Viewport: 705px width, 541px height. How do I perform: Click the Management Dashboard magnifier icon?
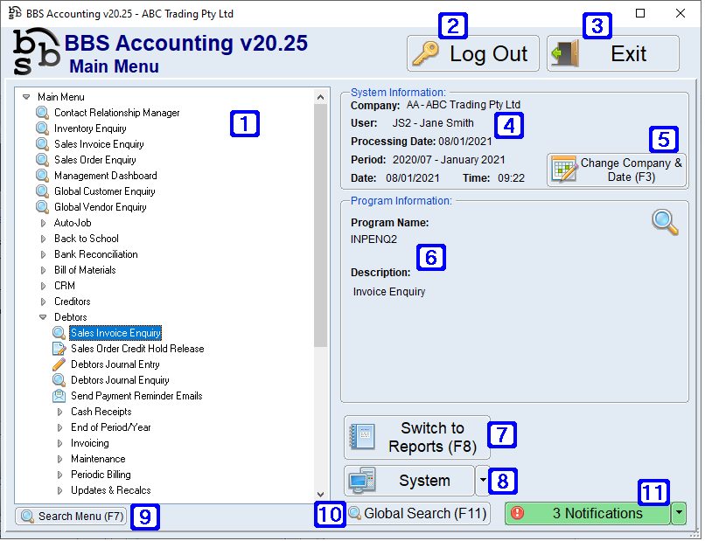pos(42,176)
